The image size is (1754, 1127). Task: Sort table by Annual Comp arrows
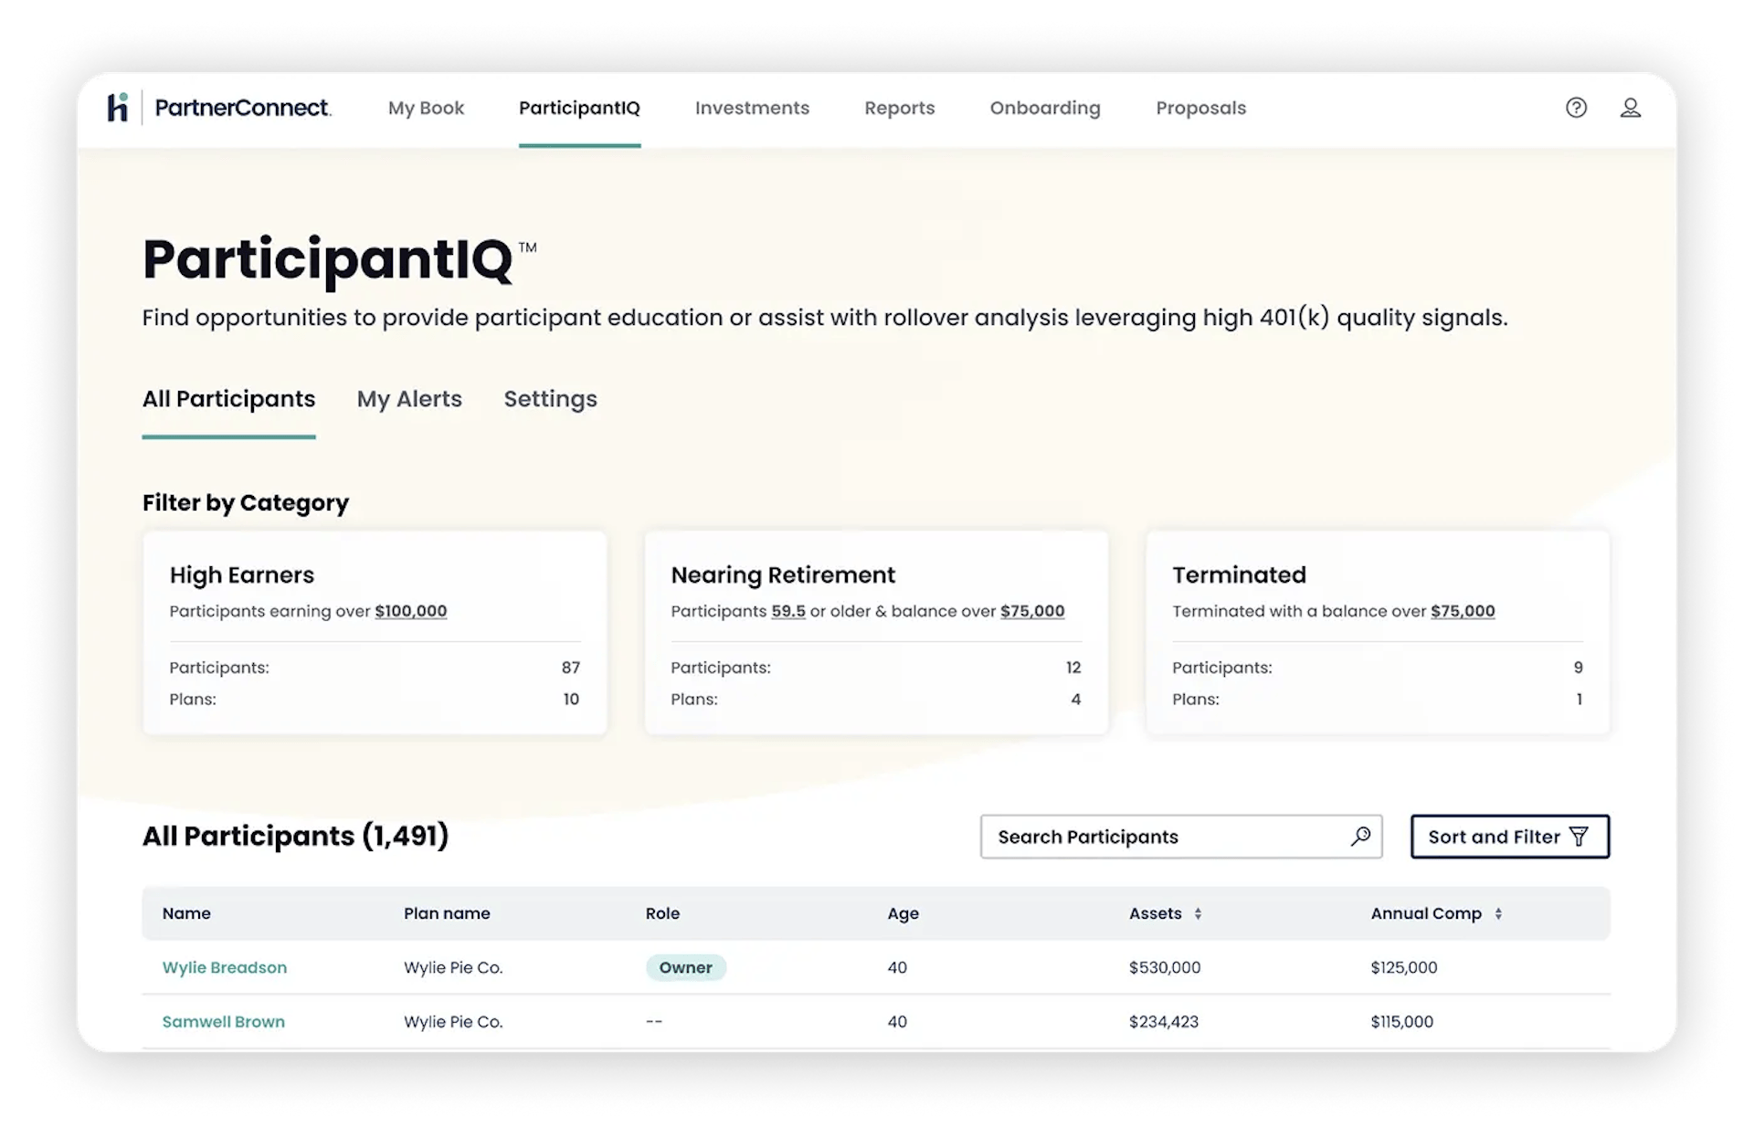(x=1498, y=913)
